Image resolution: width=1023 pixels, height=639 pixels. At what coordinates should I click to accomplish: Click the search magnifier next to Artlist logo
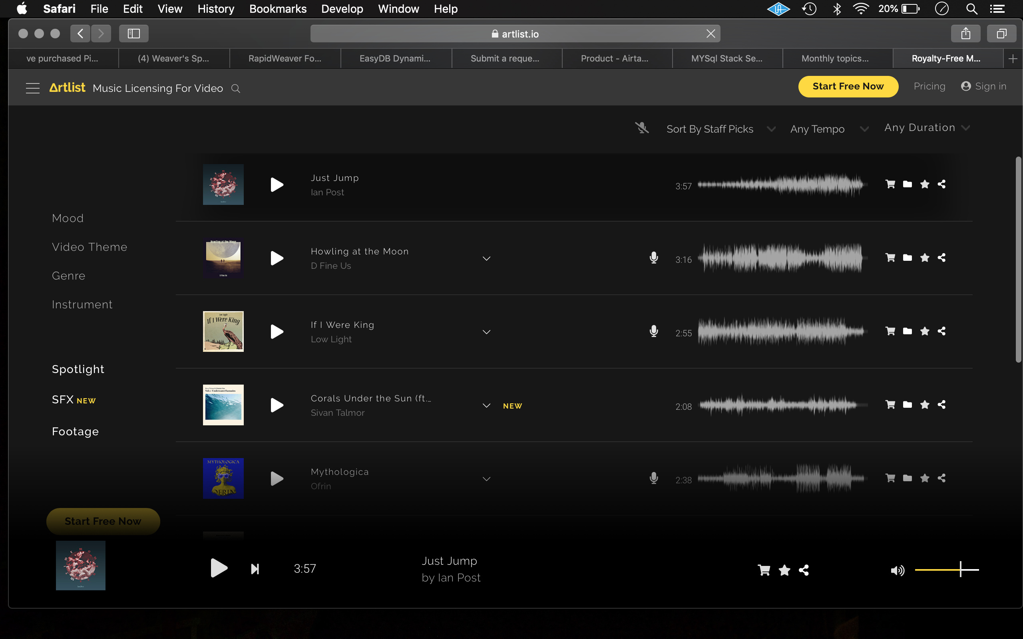(x=236, y=88)
